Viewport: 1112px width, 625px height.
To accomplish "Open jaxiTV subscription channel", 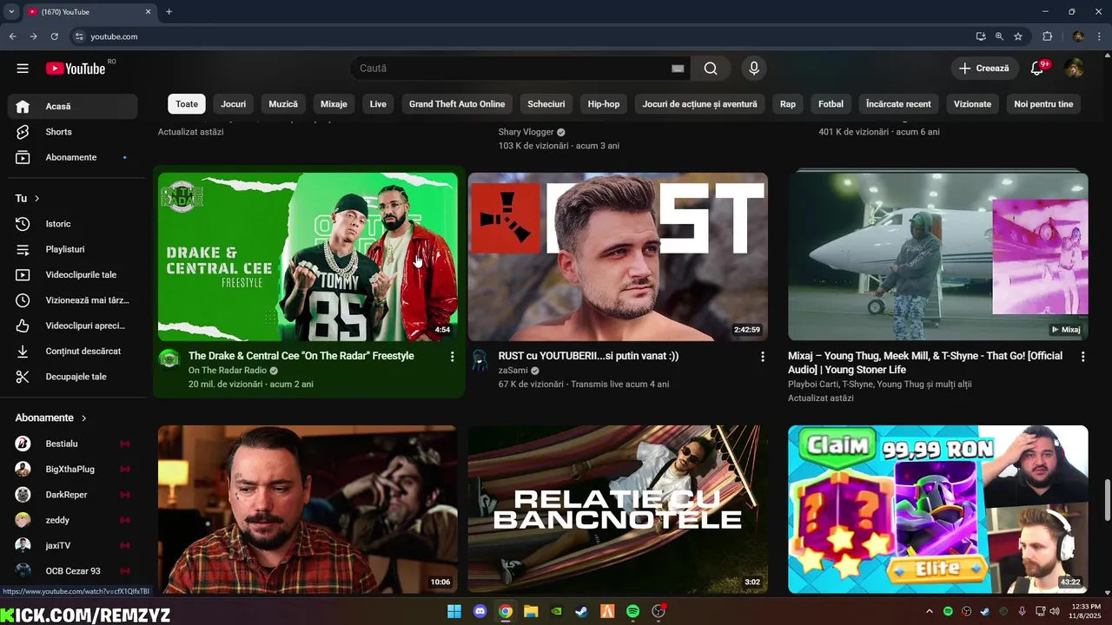I will point(73,545).
